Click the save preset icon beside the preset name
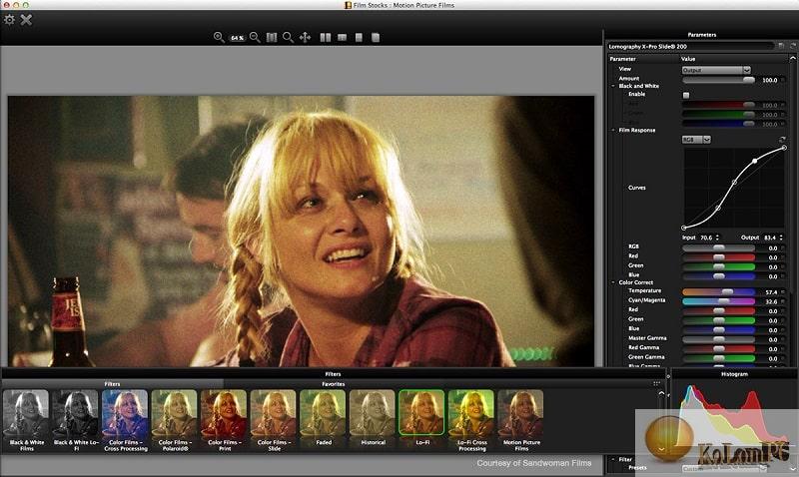This screenshot has width=799, height=477. [x=781, y=46]
